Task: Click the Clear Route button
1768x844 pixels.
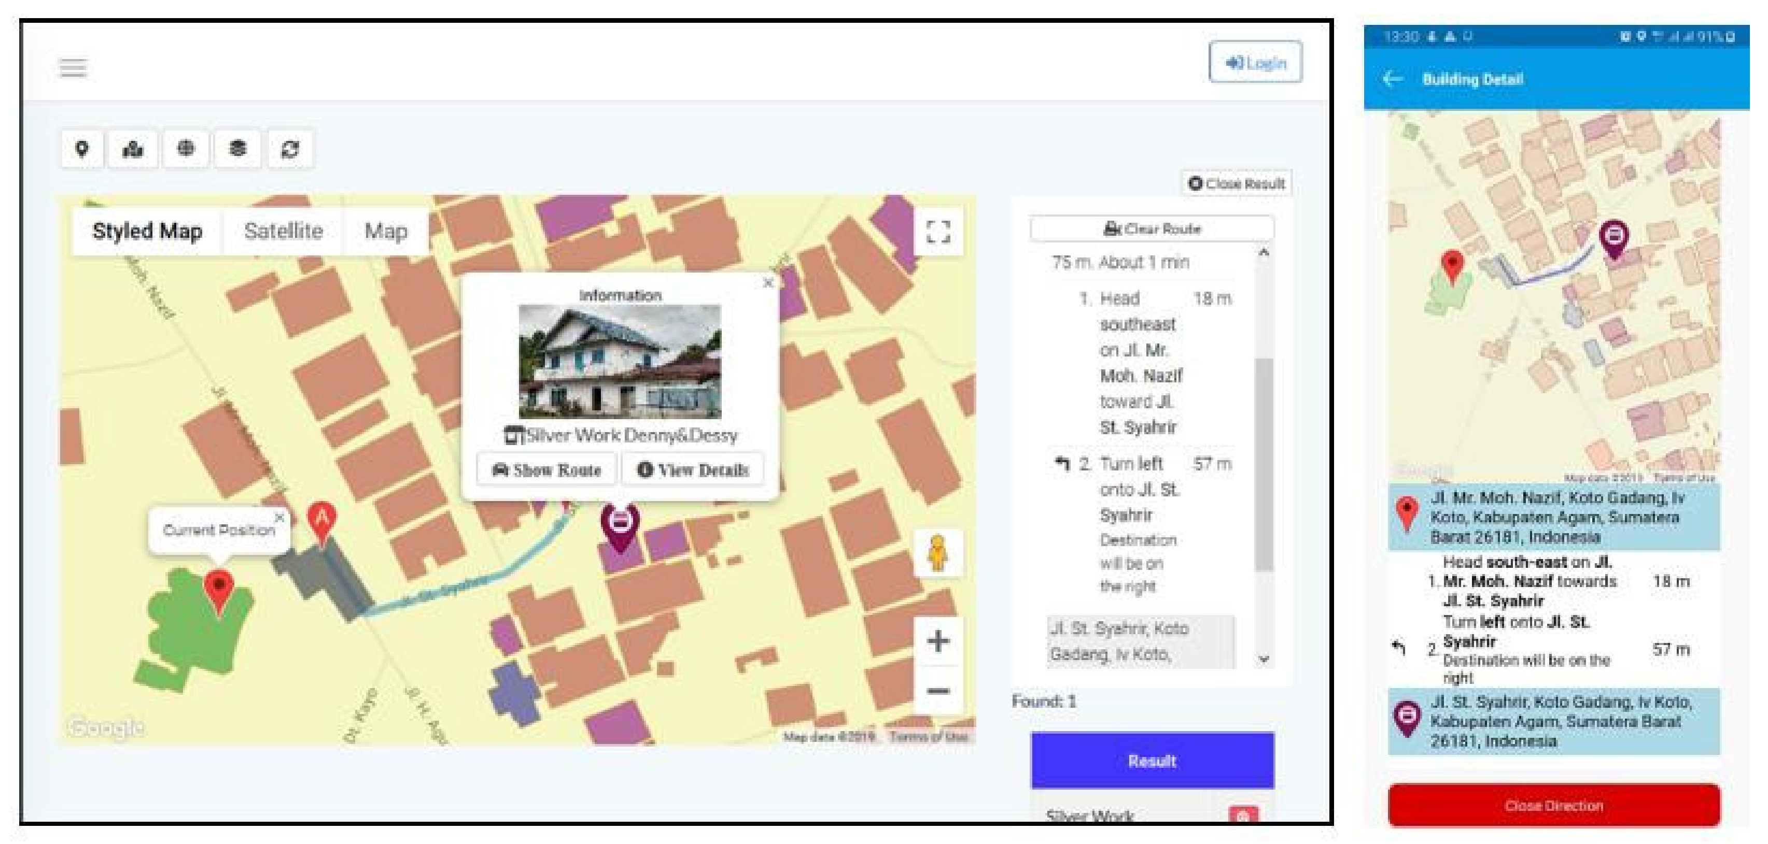Action: click(x=1152, y=229)
